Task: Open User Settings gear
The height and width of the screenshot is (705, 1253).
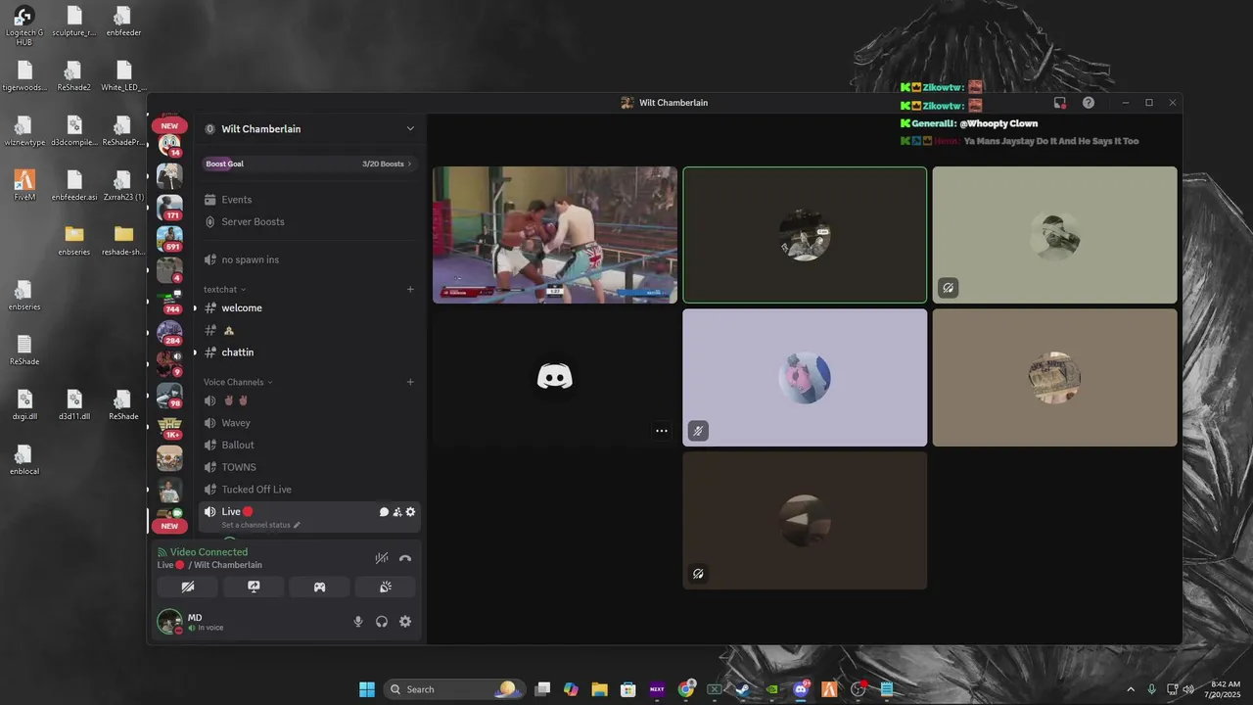Action: point(405,622)
